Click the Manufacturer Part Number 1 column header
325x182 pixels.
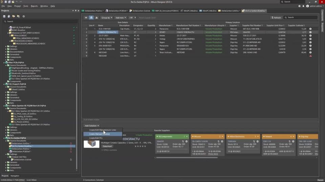point(189,26)
